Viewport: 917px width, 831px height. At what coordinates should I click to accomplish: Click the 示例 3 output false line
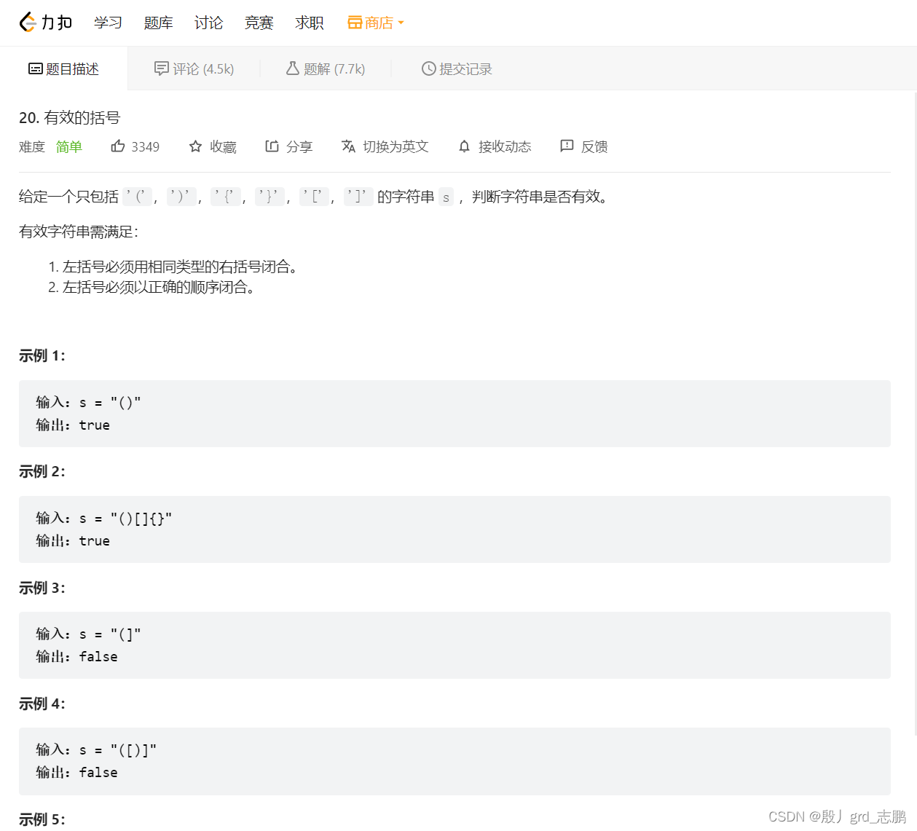tap(76, 656)
